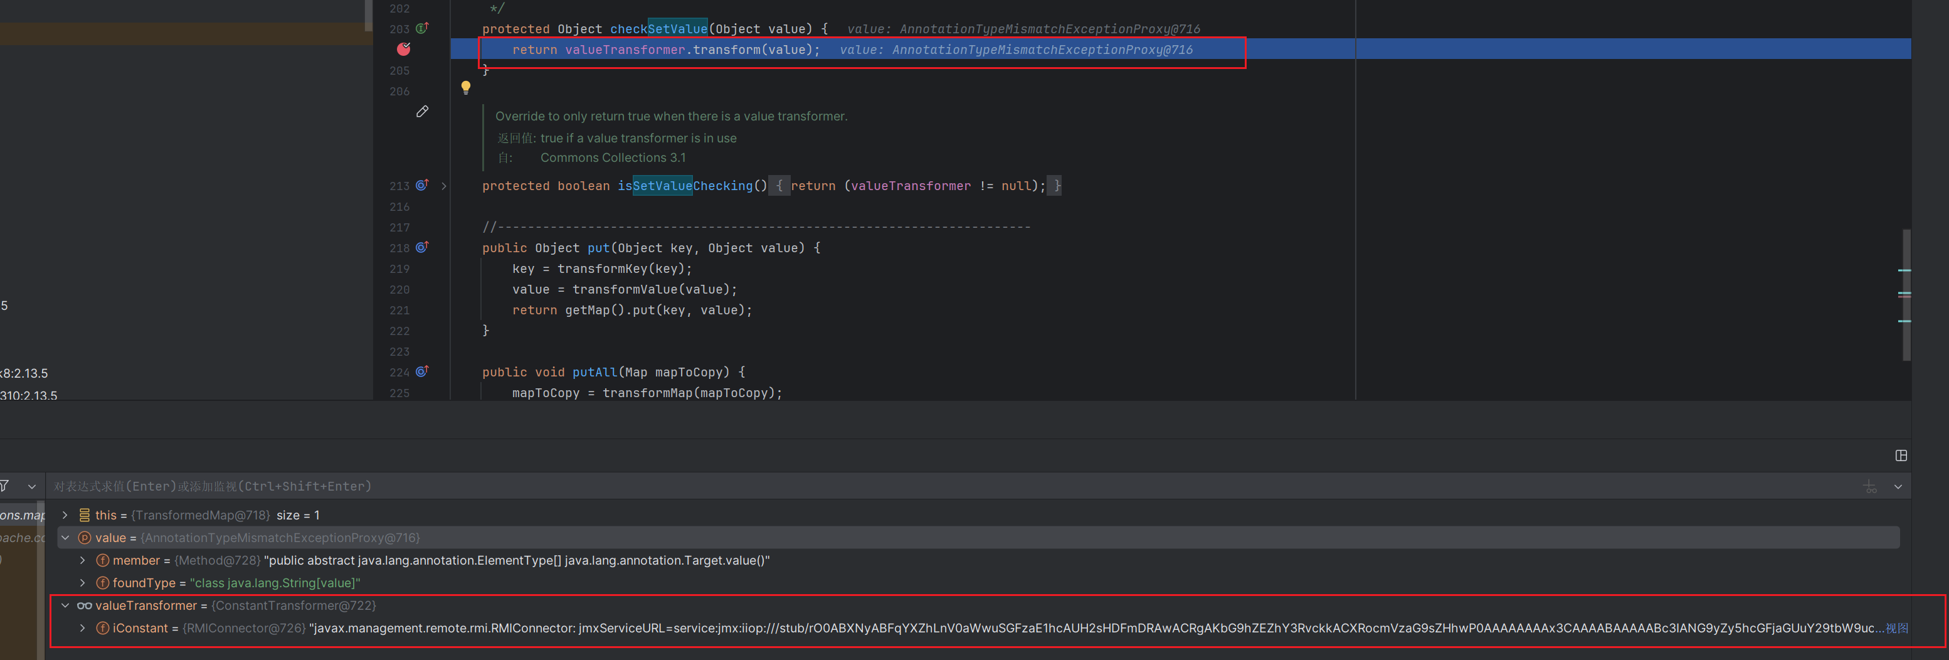Open the yellow lightbulb intention actions

click(466, 88)
